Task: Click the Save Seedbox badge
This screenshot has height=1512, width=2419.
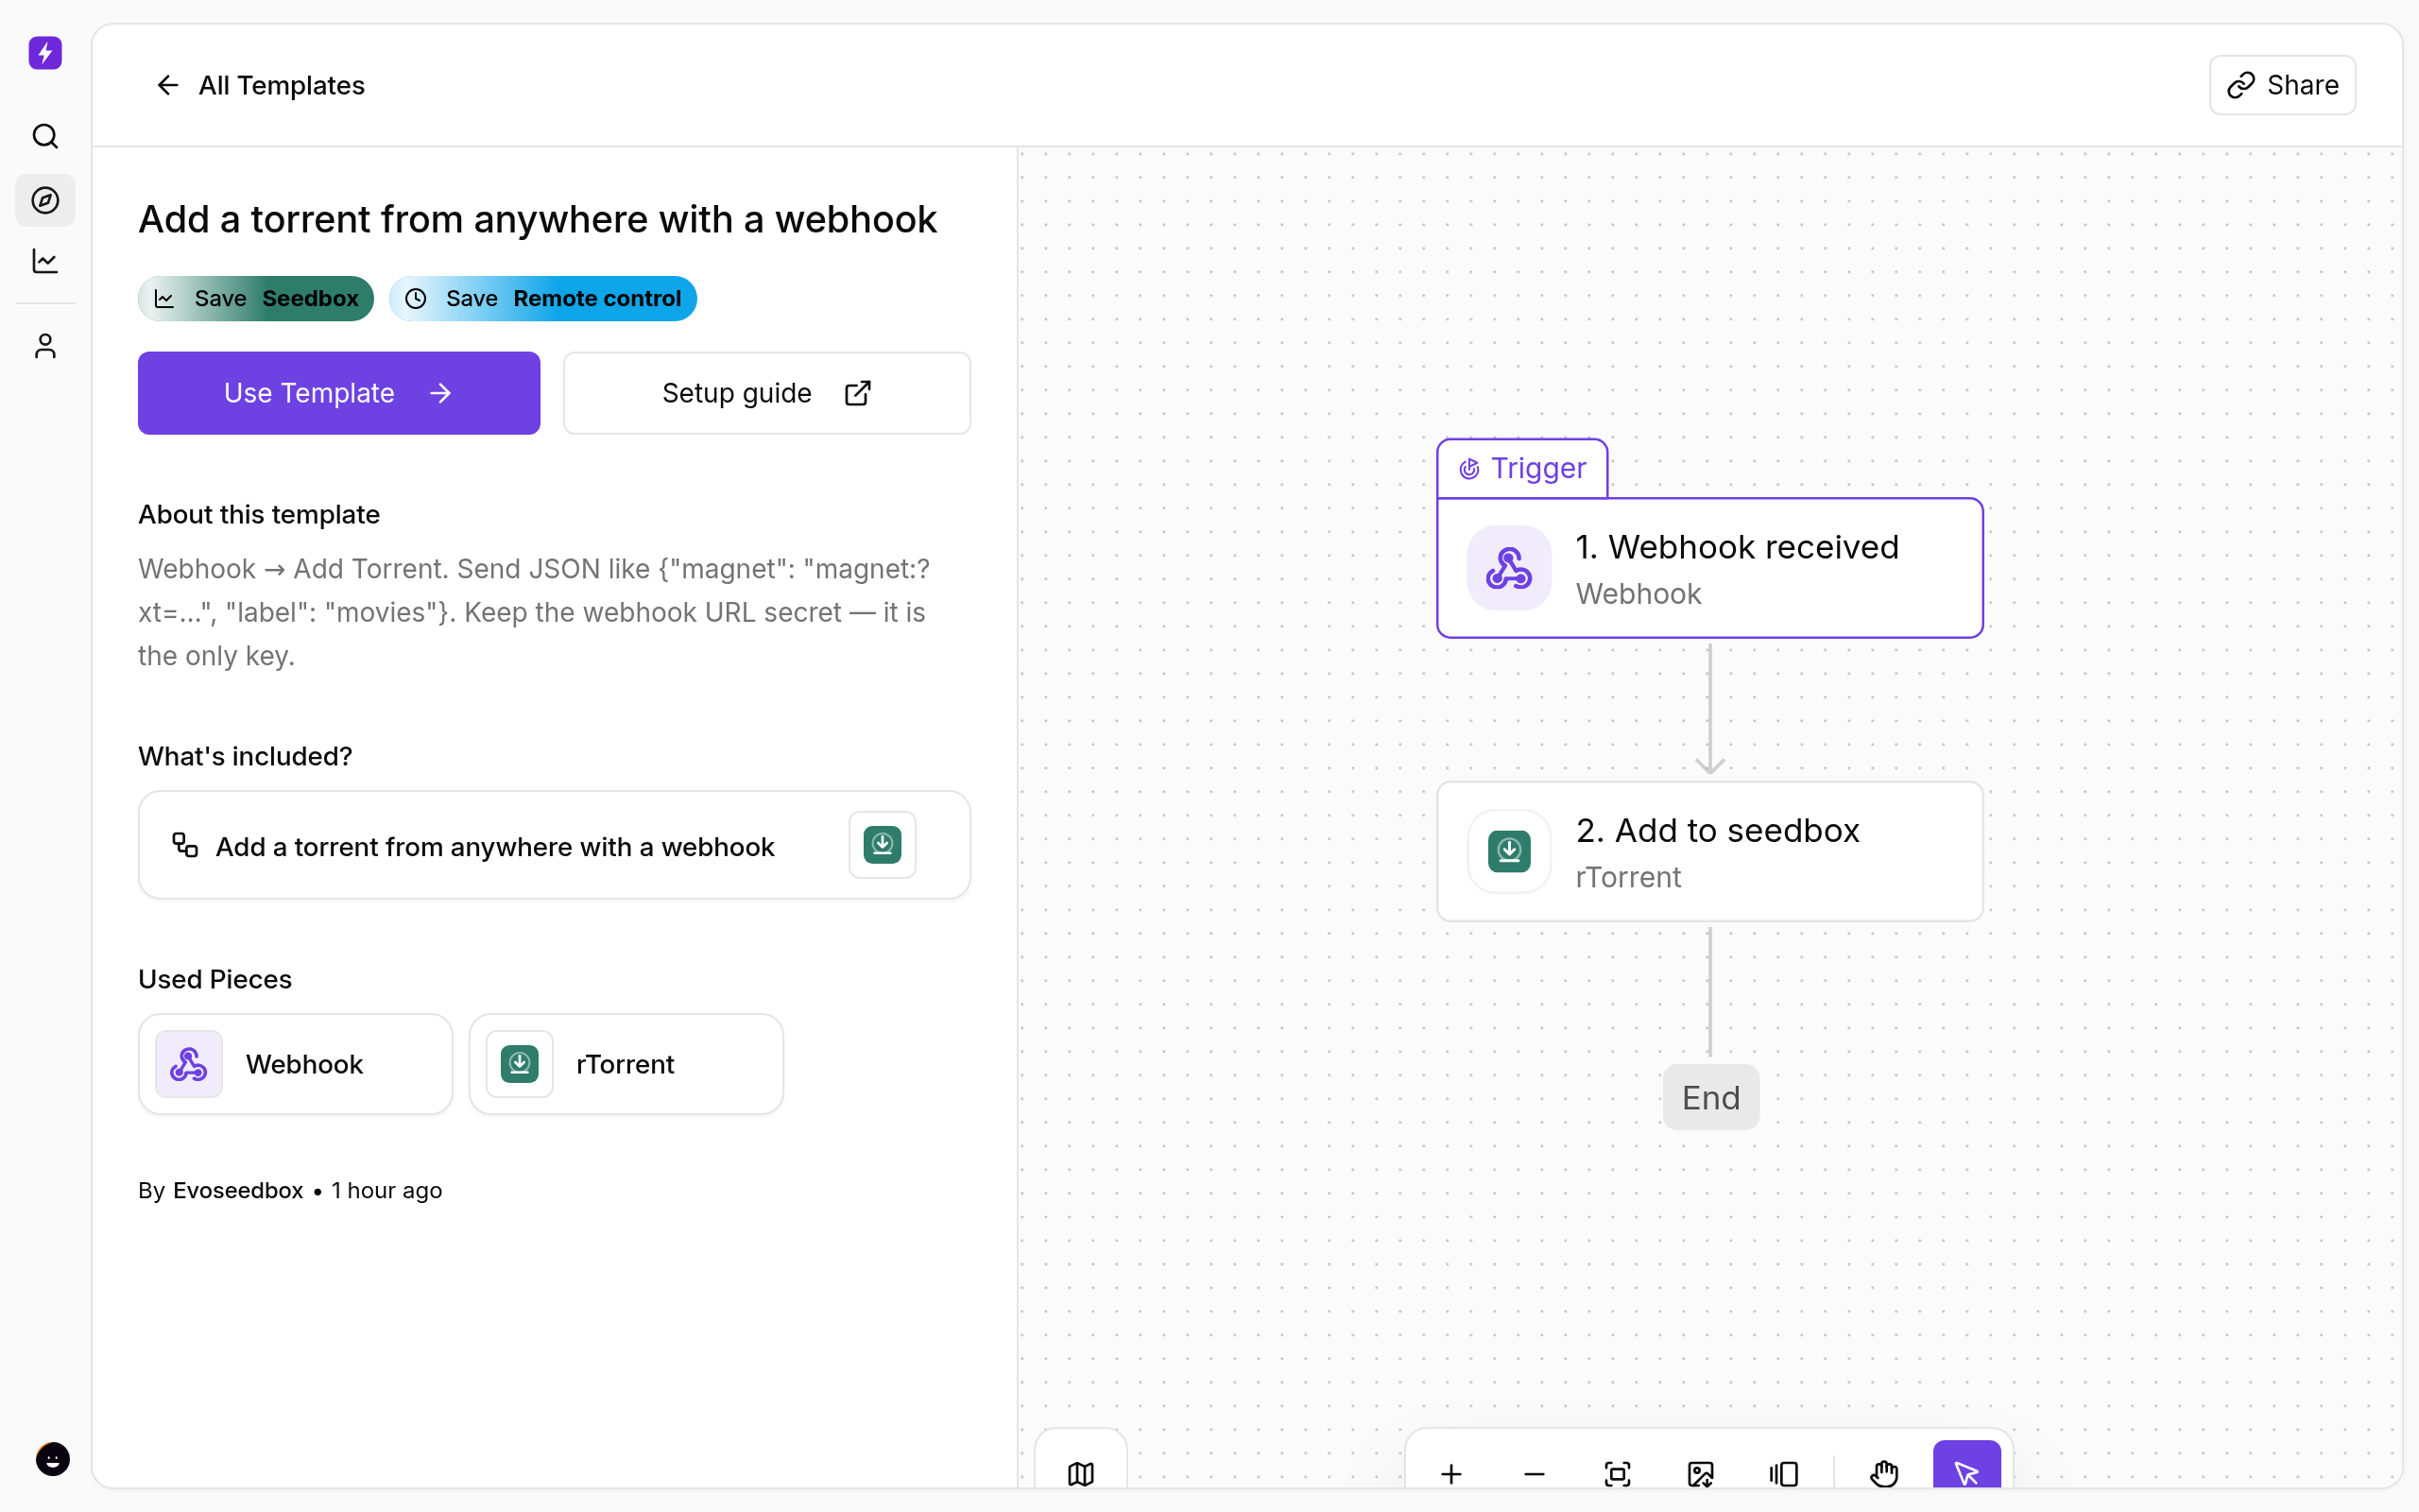Action: (x=256, y=298)
